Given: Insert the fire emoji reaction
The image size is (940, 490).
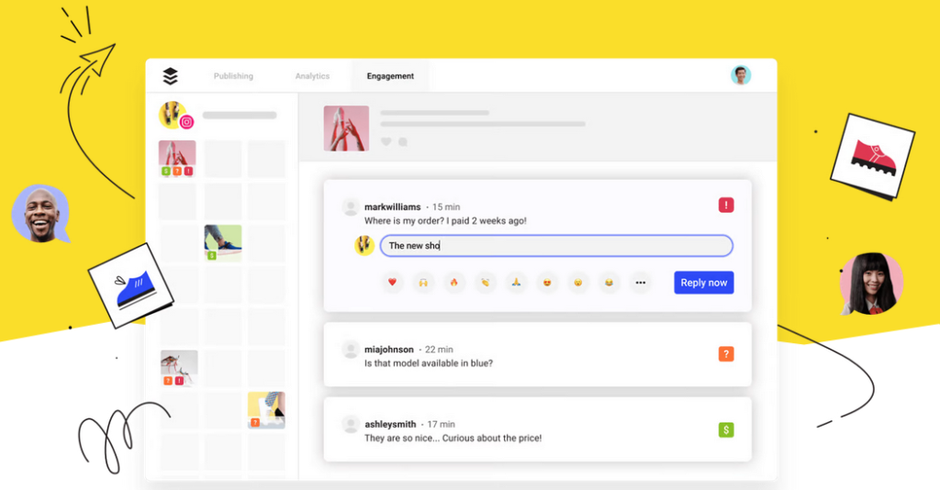Looking at the screenshot, I should 453,283.
